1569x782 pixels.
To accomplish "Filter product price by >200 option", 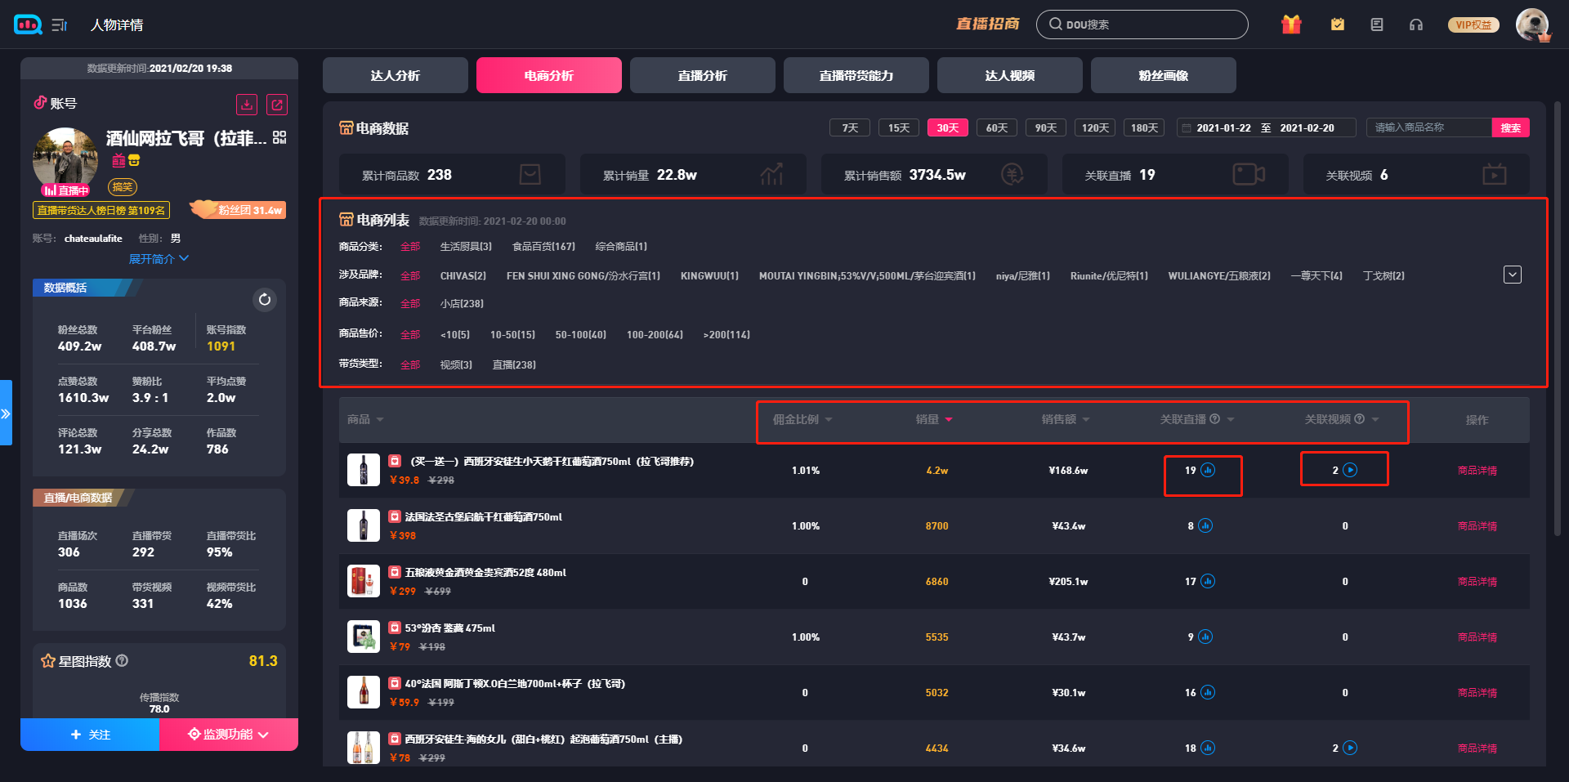I will click(x=726, y=334).
